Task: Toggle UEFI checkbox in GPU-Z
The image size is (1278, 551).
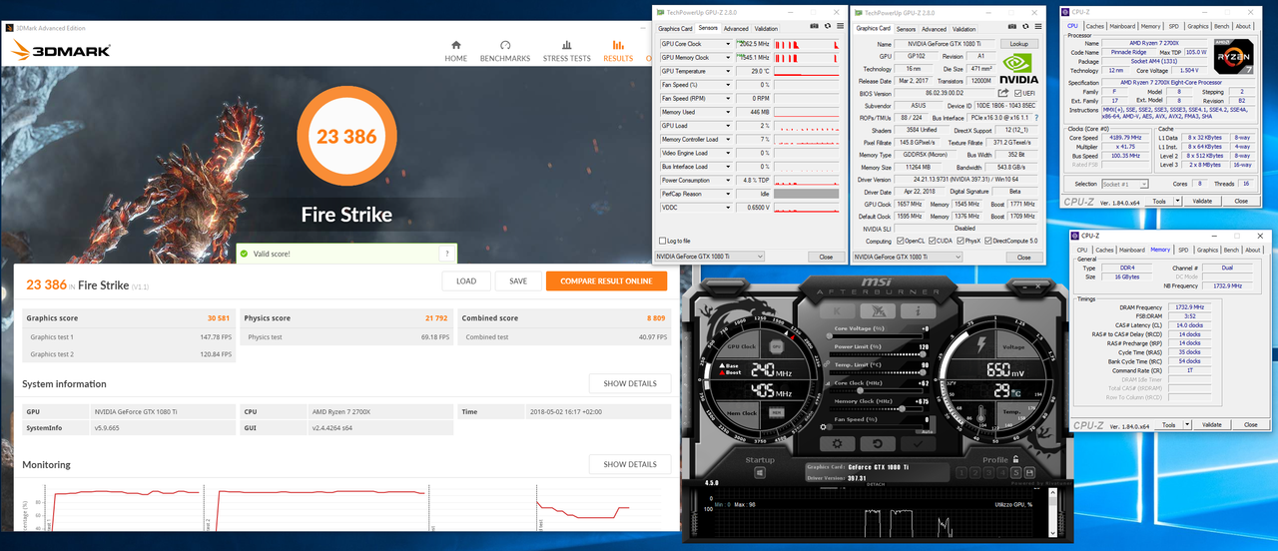Action: pyautogui.click(x=1017, y=93)
